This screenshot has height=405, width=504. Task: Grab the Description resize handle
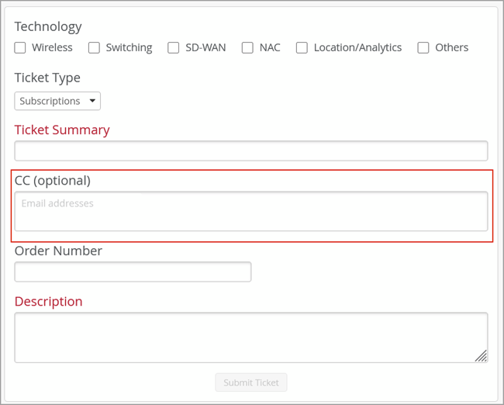(x=482, y=356)
